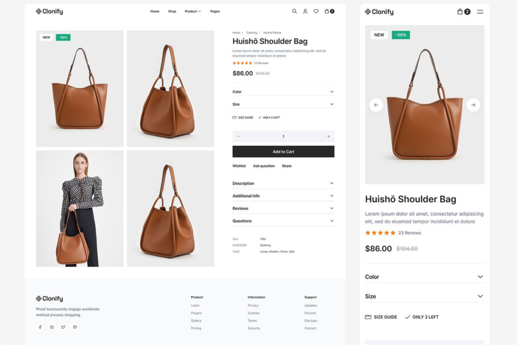
Task: Open the Color dropdown in desktop view
Action: [x=283, y=92]
